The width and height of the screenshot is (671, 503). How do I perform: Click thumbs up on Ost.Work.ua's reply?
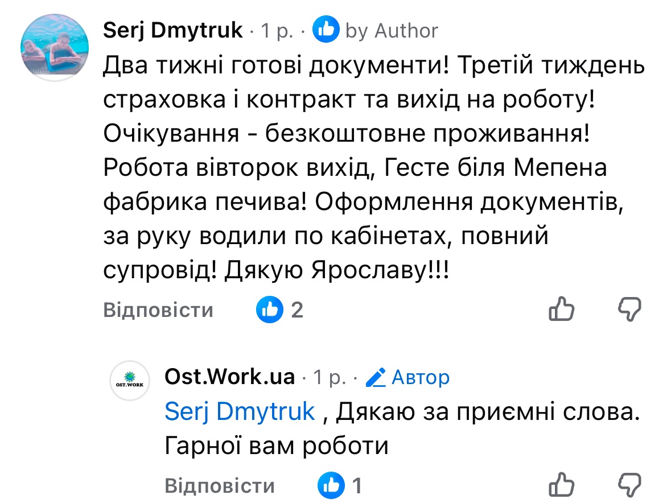coord(561,485)
